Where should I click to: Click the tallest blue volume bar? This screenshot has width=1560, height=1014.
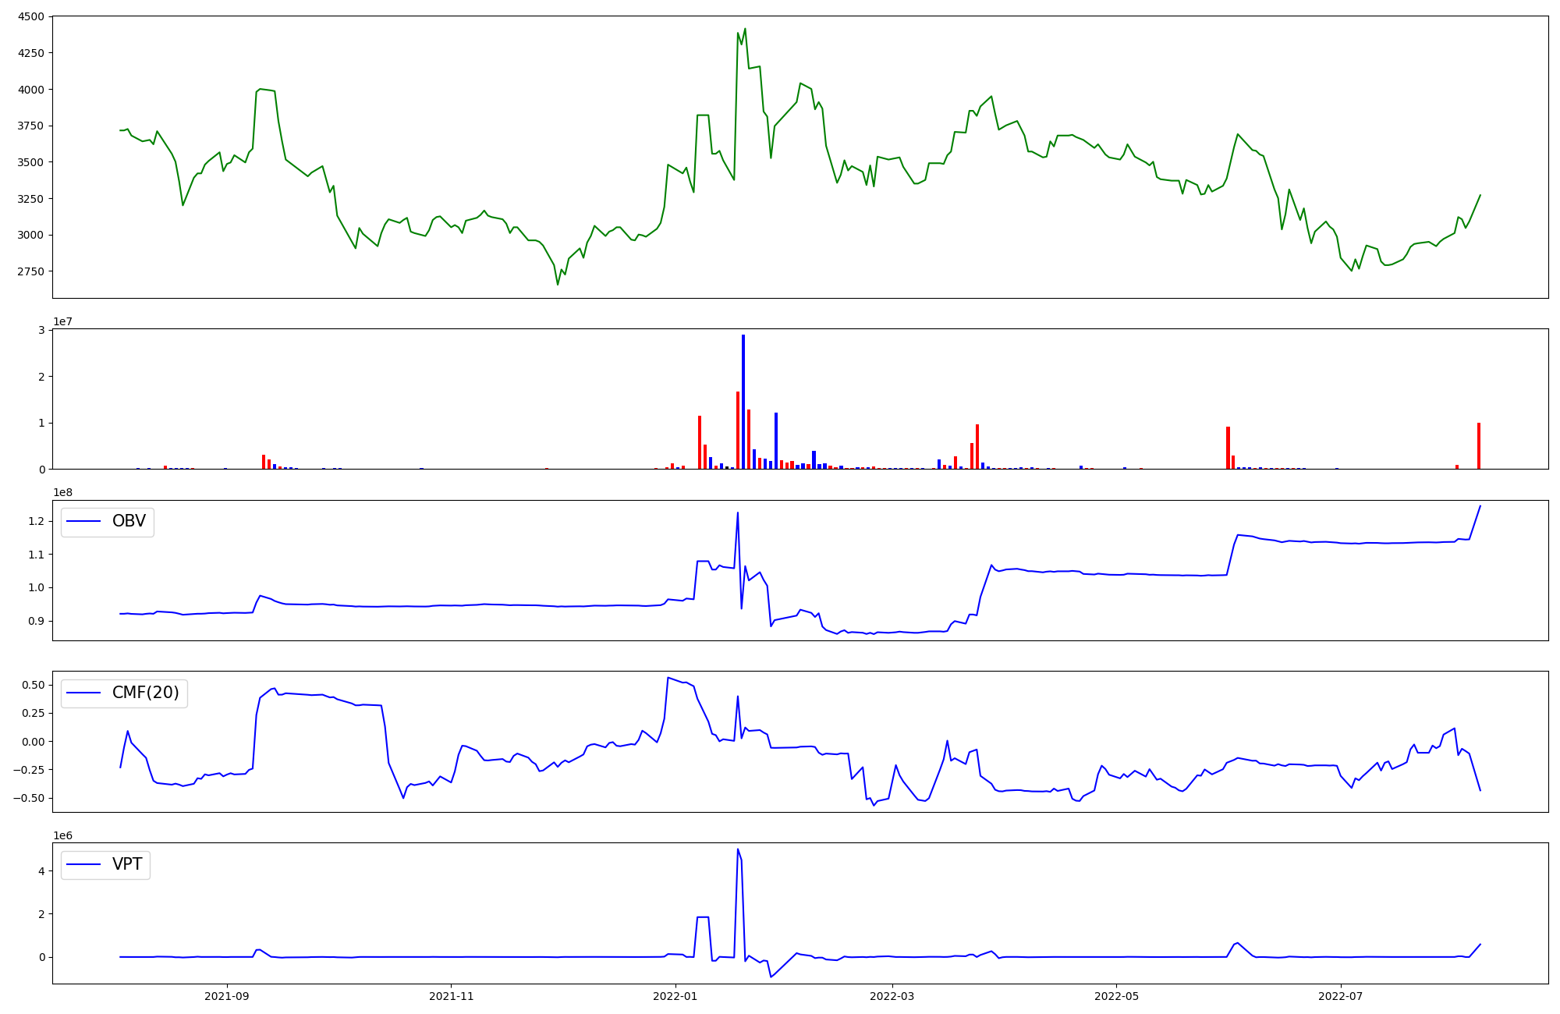pyautogui.click(x=743, y=402)
